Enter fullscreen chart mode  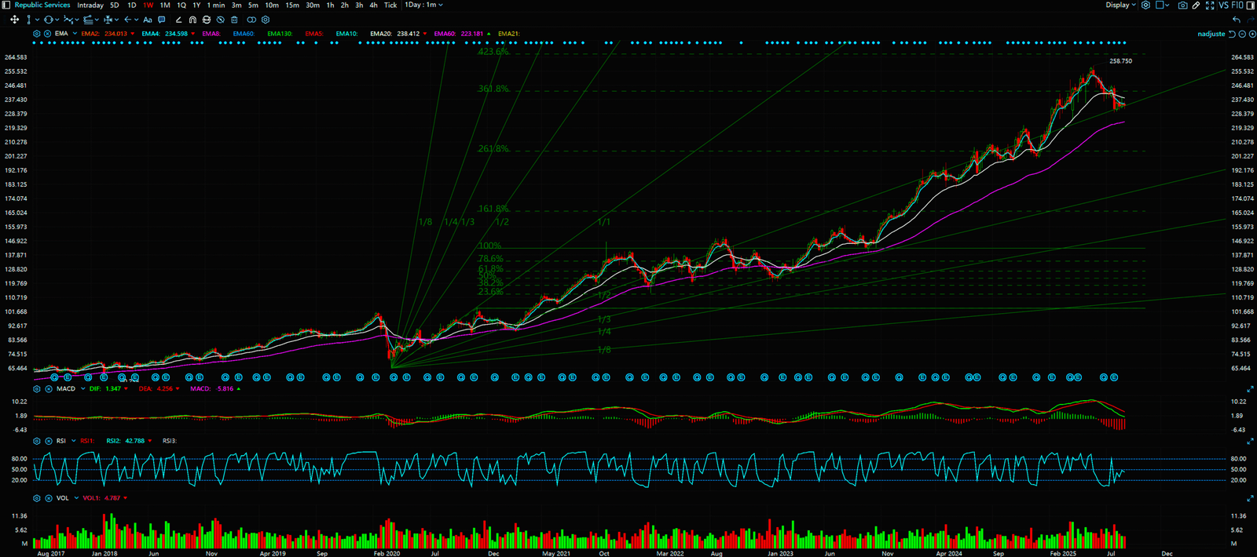[x=1209, y=5]
